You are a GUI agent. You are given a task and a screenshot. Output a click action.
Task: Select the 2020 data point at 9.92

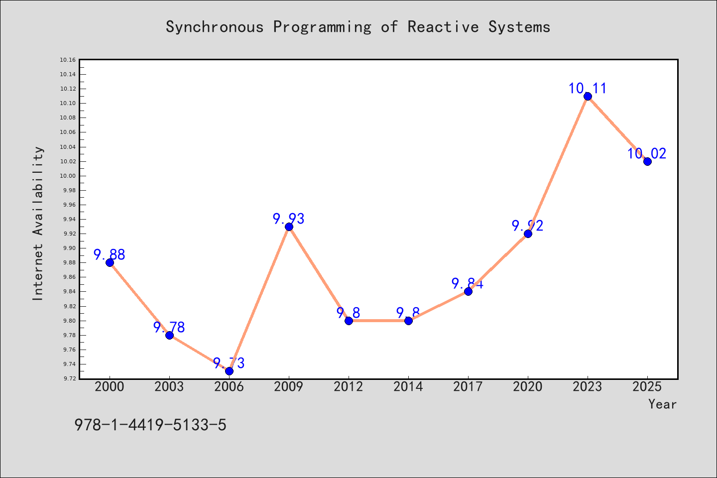click(528, 234)
